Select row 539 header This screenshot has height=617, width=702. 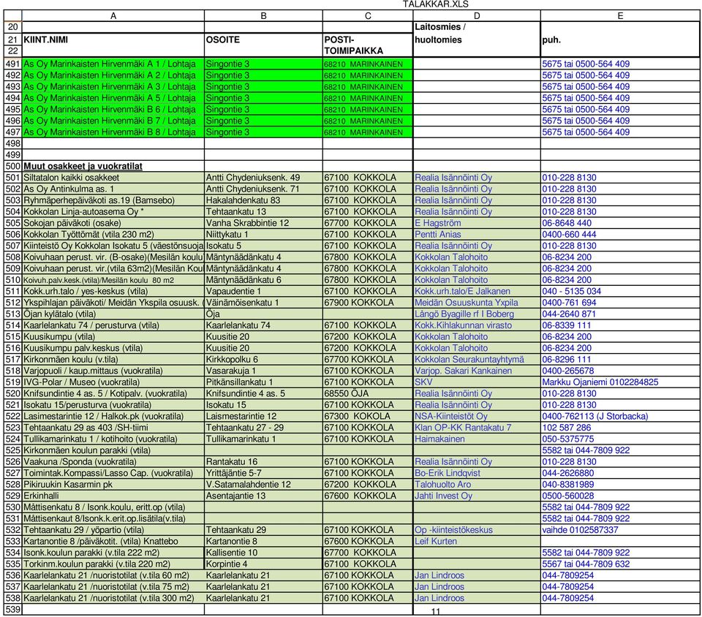[x=13, y=609]
